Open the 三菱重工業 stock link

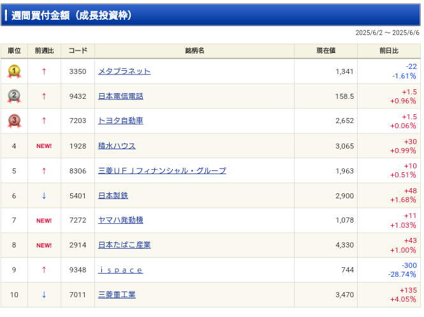point(117,295)
